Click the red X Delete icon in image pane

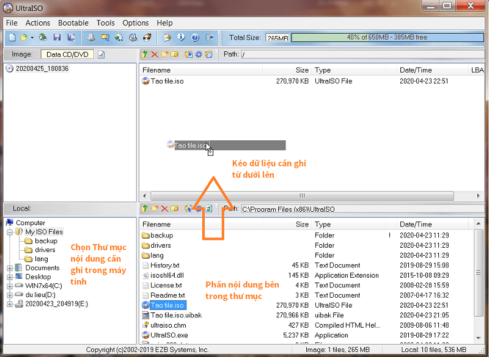point(155,54)
